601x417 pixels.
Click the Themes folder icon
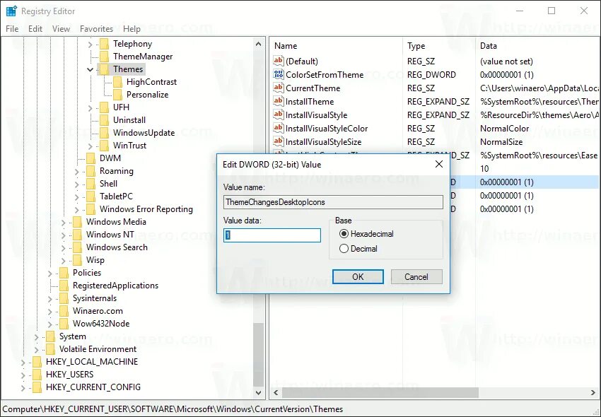coord(104,69)
